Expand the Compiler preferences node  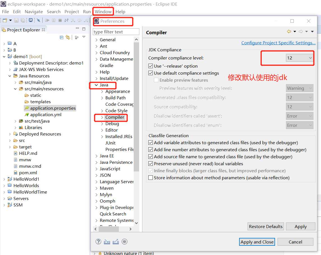102,117
